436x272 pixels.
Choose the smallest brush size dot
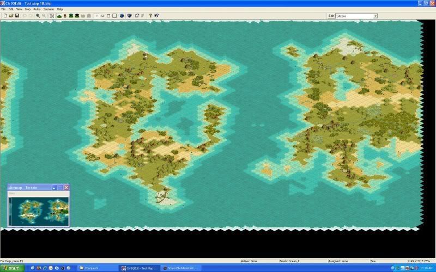[x=97, y=16]
